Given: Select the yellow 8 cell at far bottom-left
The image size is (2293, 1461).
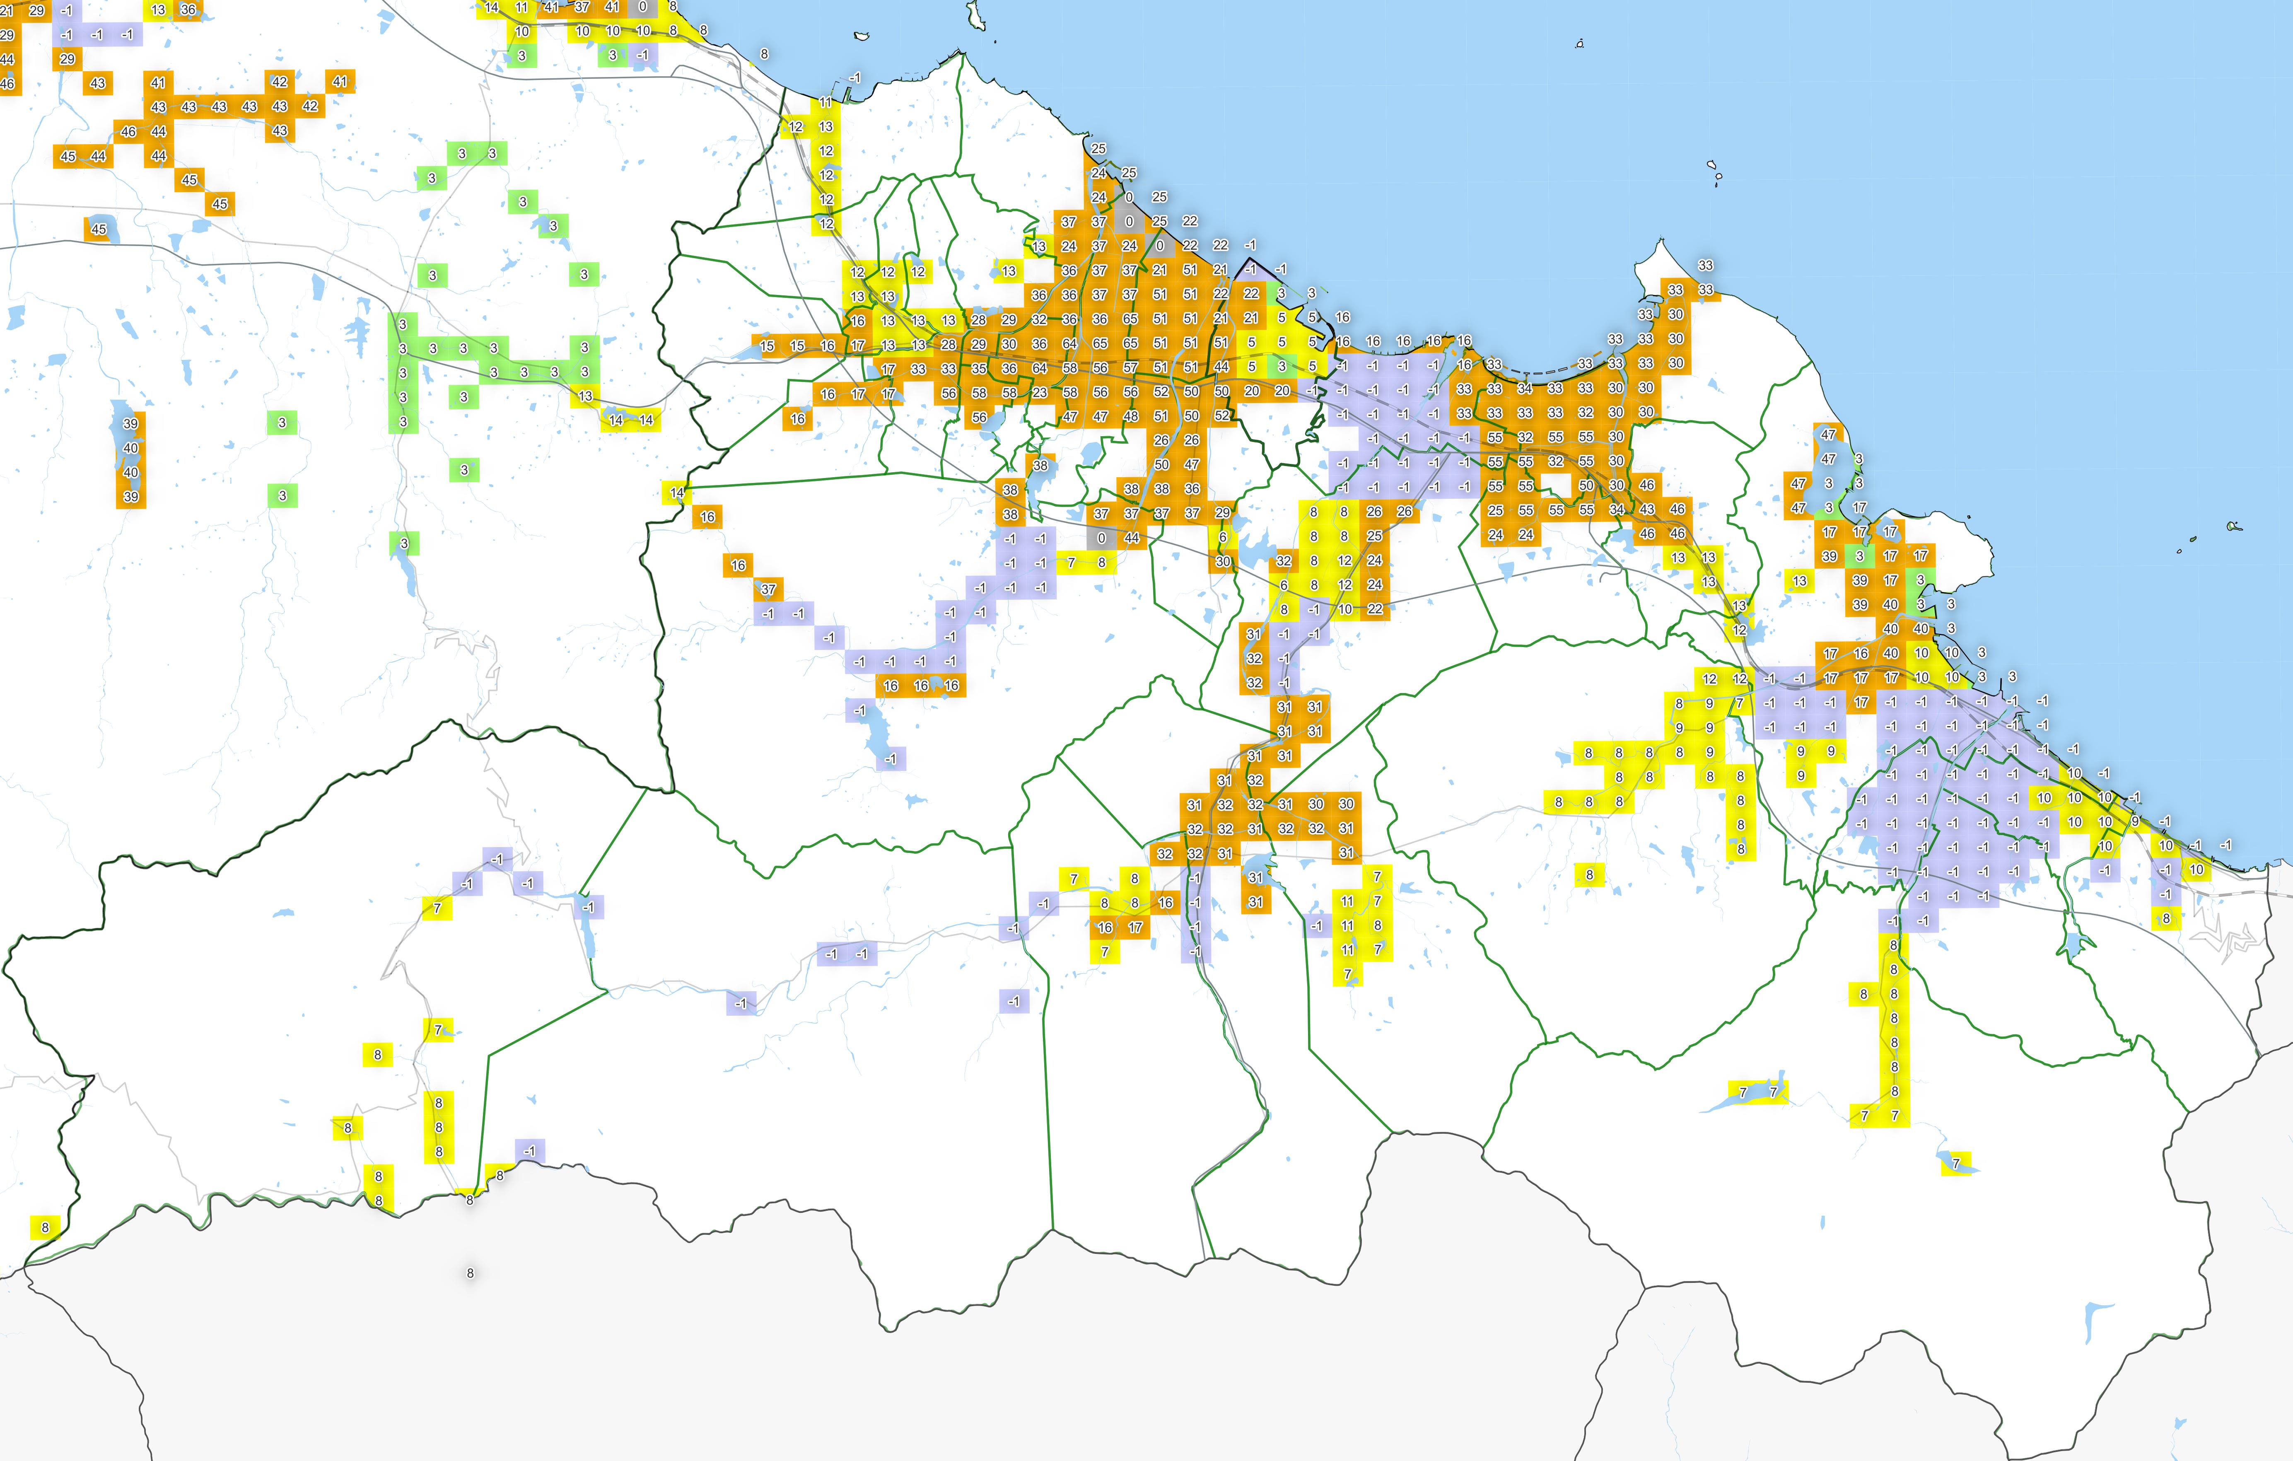Looking at the screenshot, I should click(45, 1228).
